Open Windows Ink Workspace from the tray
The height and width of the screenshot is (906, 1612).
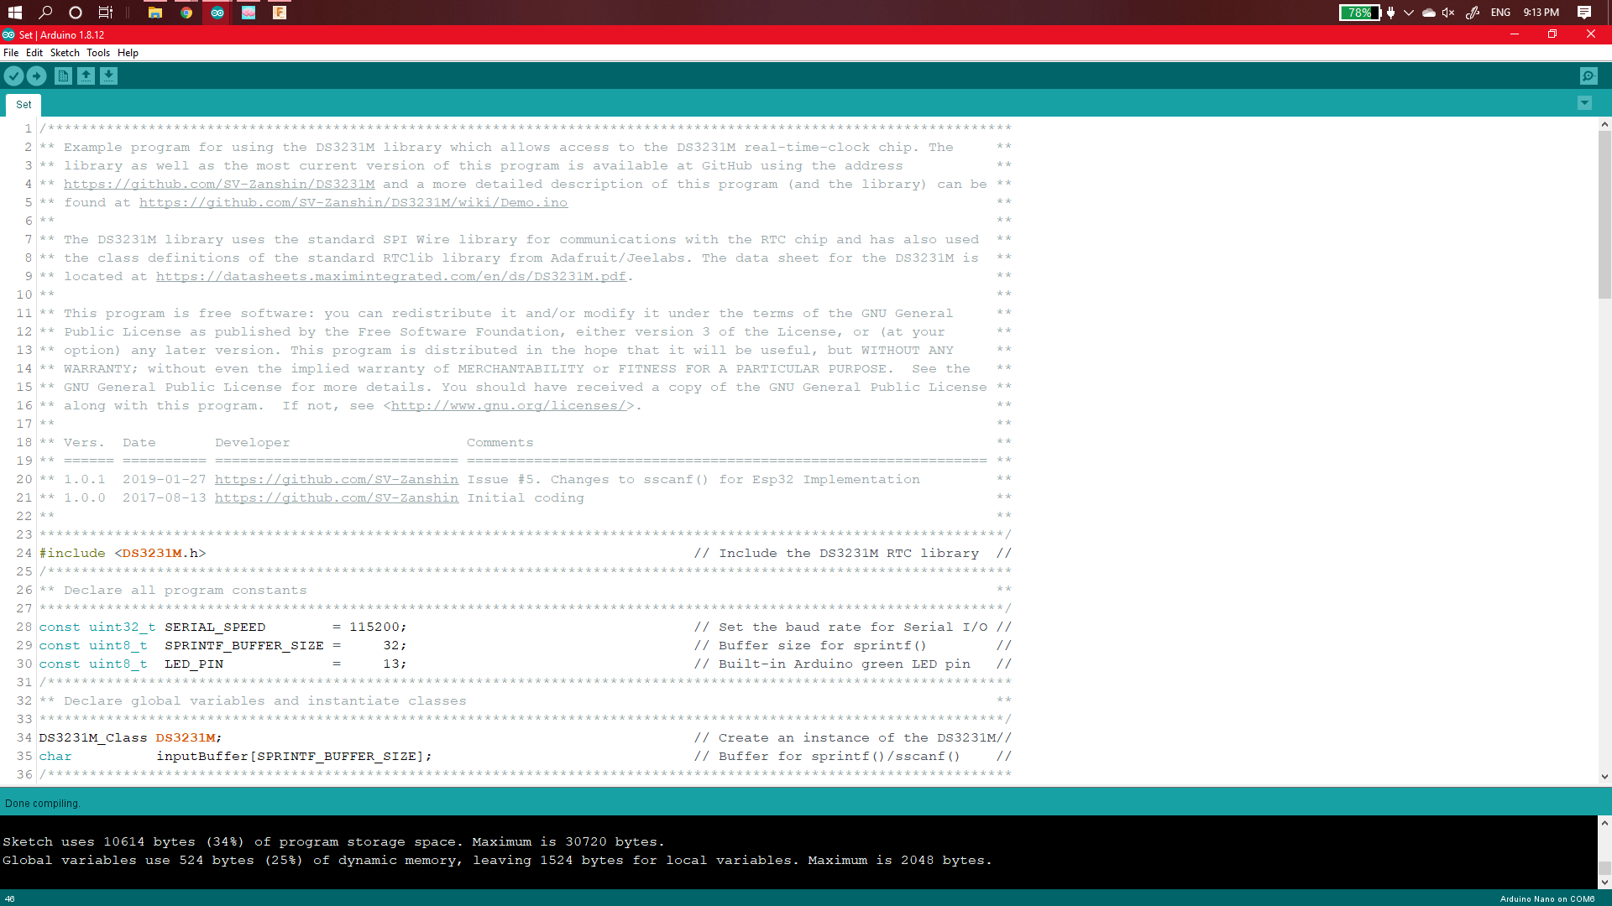[x=1472, y=13]
